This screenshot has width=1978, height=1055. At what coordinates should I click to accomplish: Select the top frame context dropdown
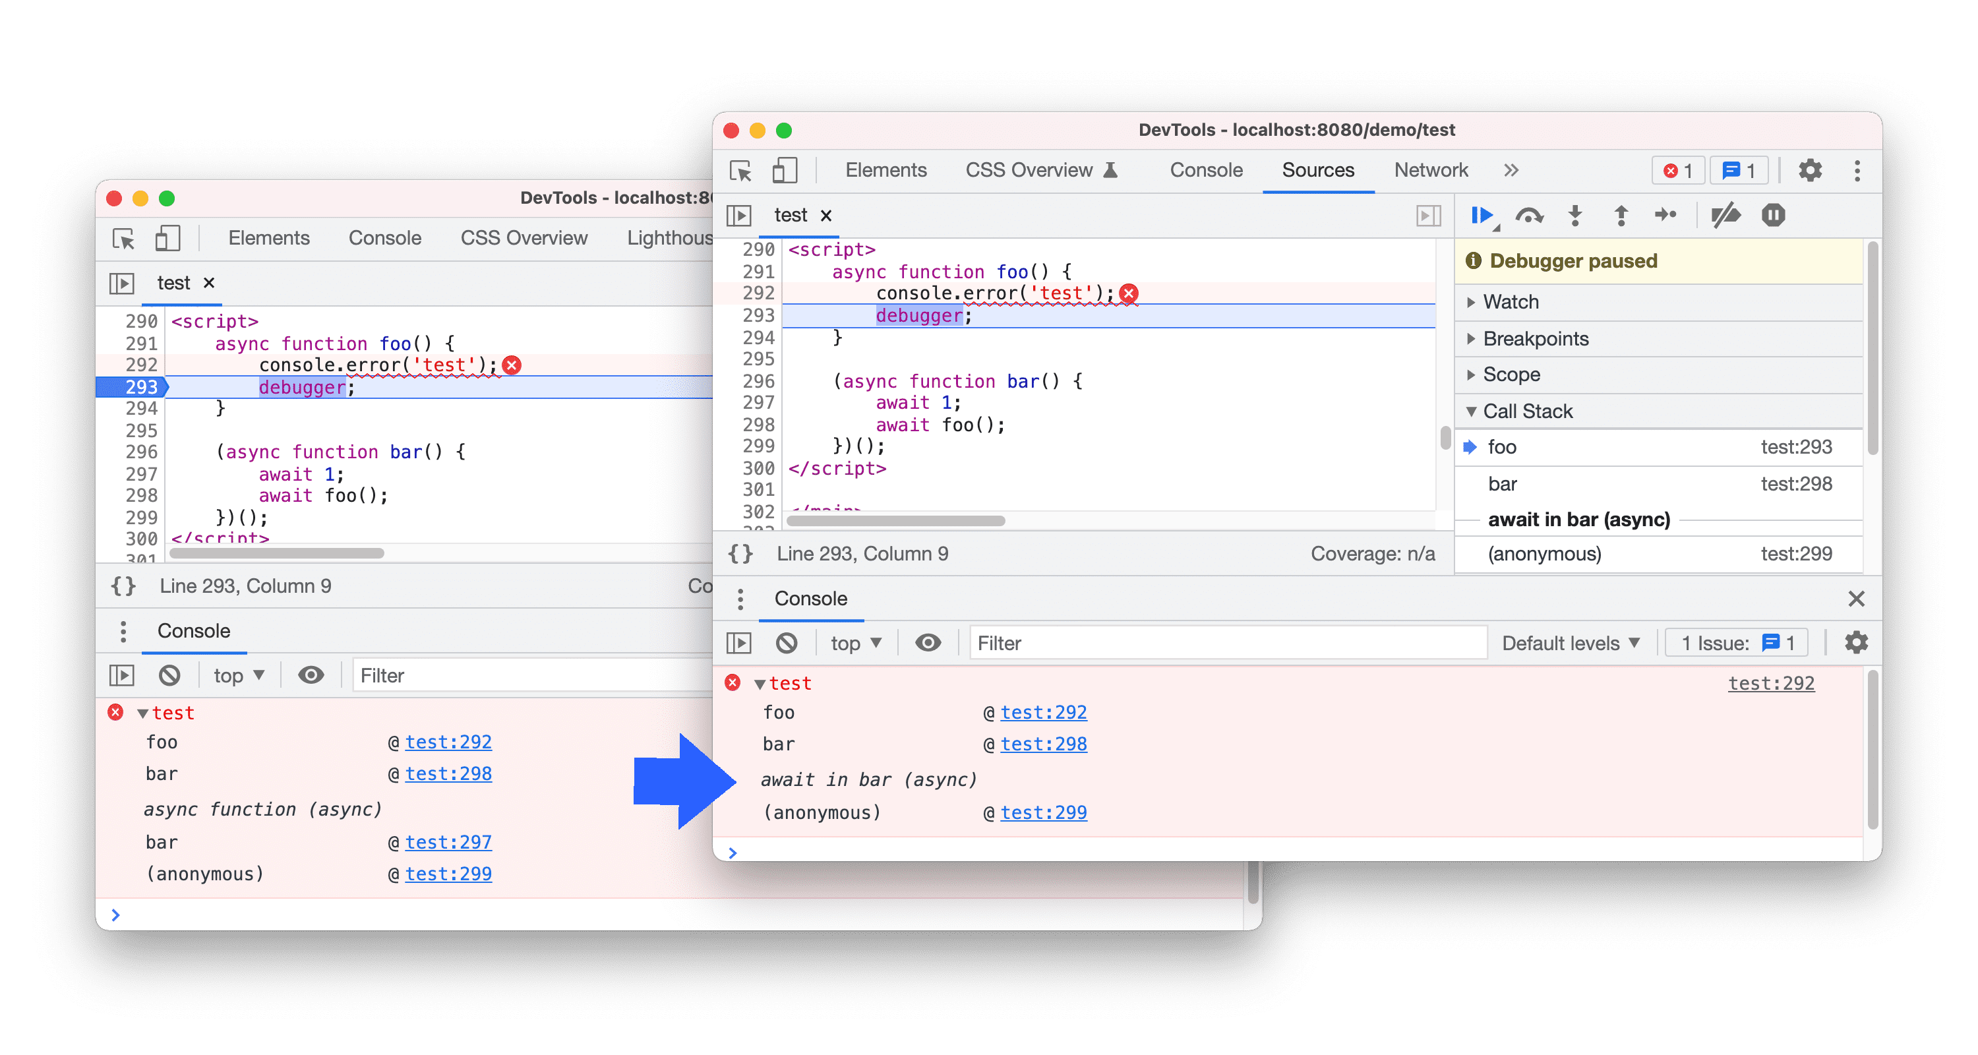(849, 643)
